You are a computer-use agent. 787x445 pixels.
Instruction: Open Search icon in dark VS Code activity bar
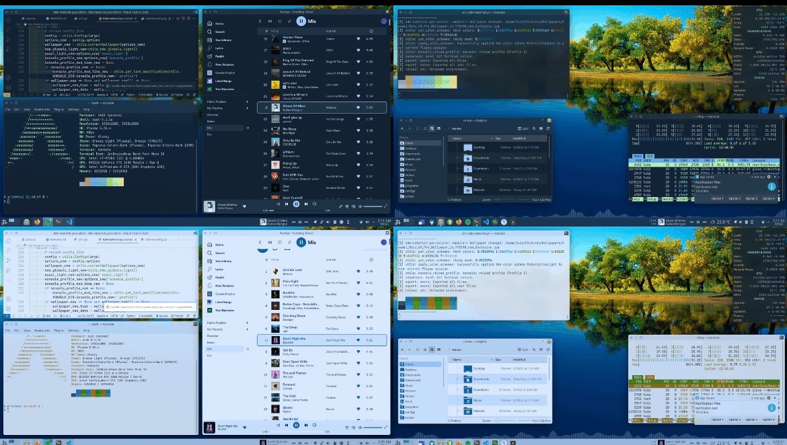8,30
